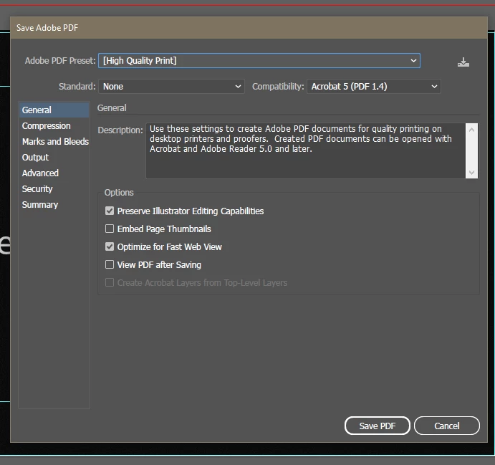Click inside the Description text box
This screenshot has width=495, height=465.
click(x=305, y=151)
